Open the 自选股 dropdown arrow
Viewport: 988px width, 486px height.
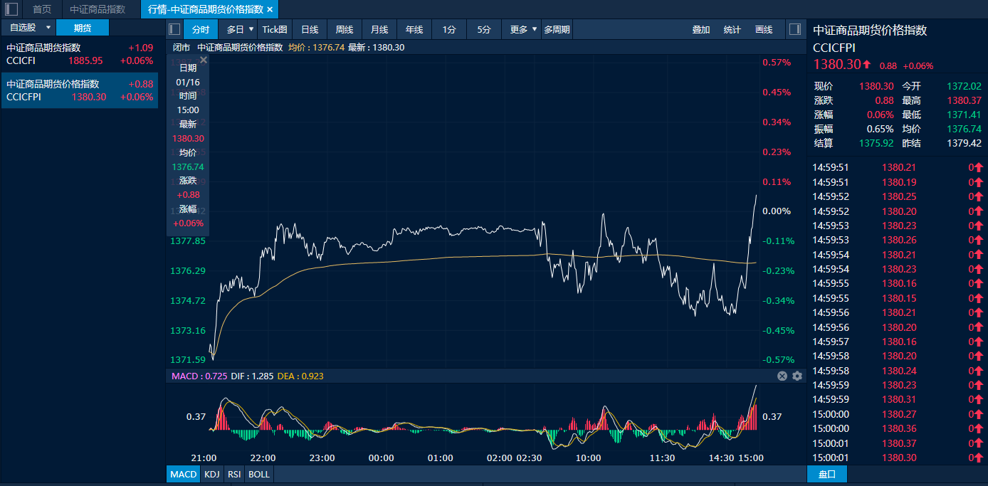pos(48,27)
